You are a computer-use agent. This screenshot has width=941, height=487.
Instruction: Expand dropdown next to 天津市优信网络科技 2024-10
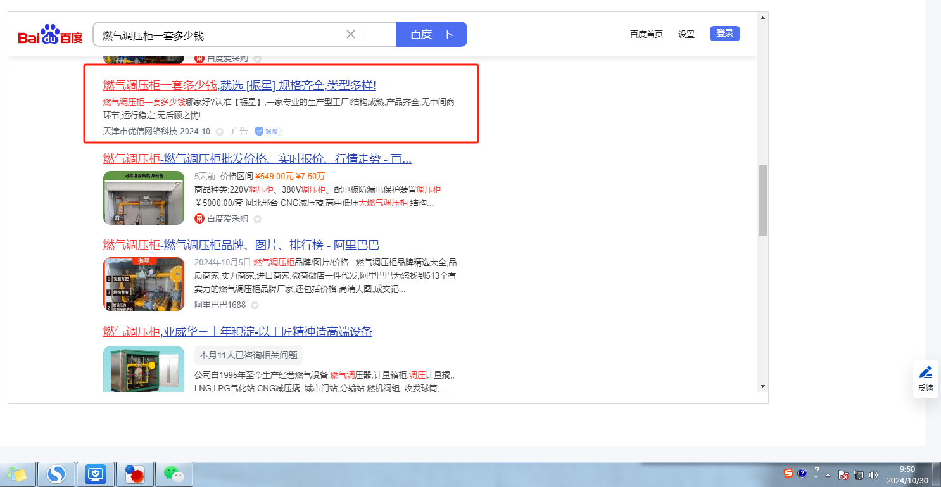(x=220, y=132)
